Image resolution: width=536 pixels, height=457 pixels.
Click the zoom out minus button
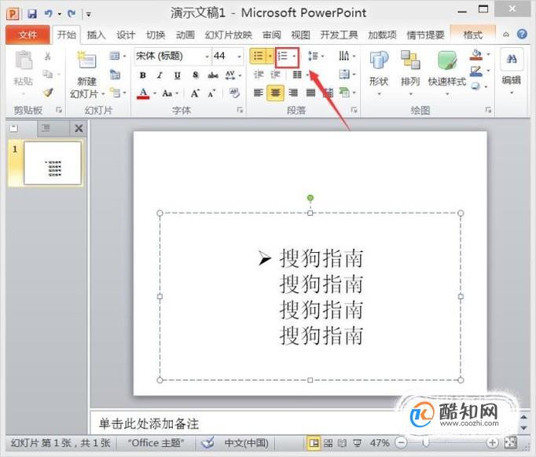(x=402, y=443)
